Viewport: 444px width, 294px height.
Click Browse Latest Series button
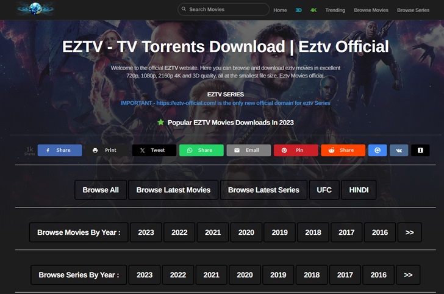pos(263,190)
